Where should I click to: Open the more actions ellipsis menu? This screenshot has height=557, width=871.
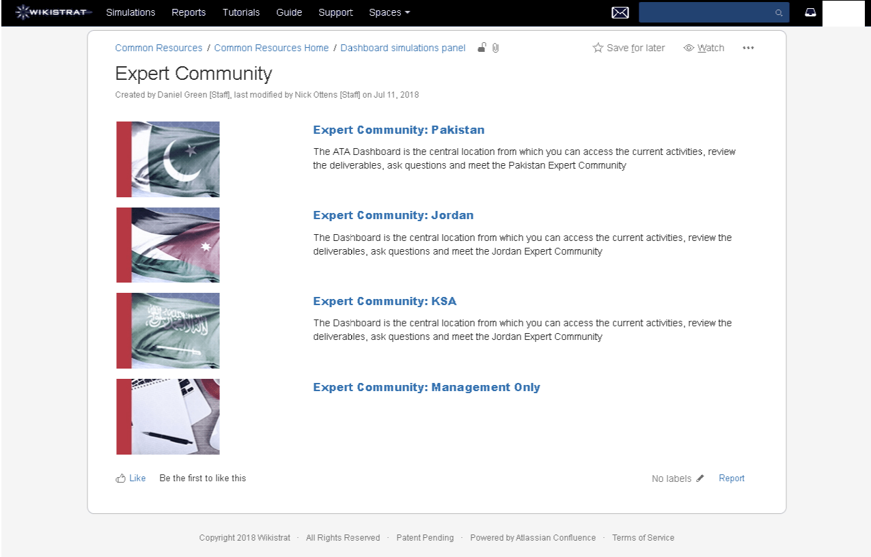[748, 48]
